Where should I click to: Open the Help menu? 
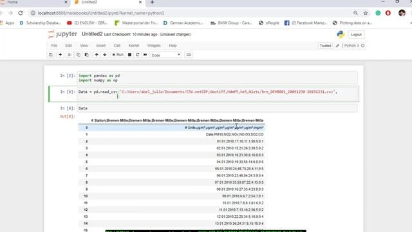(x=173, y=46)
